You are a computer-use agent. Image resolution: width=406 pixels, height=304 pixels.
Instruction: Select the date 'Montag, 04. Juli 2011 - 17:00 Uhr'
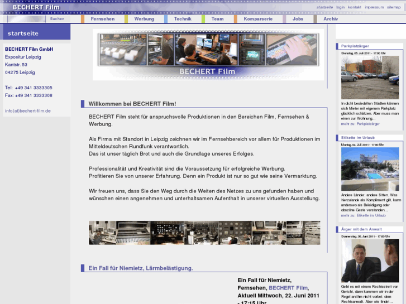point(362,145)
